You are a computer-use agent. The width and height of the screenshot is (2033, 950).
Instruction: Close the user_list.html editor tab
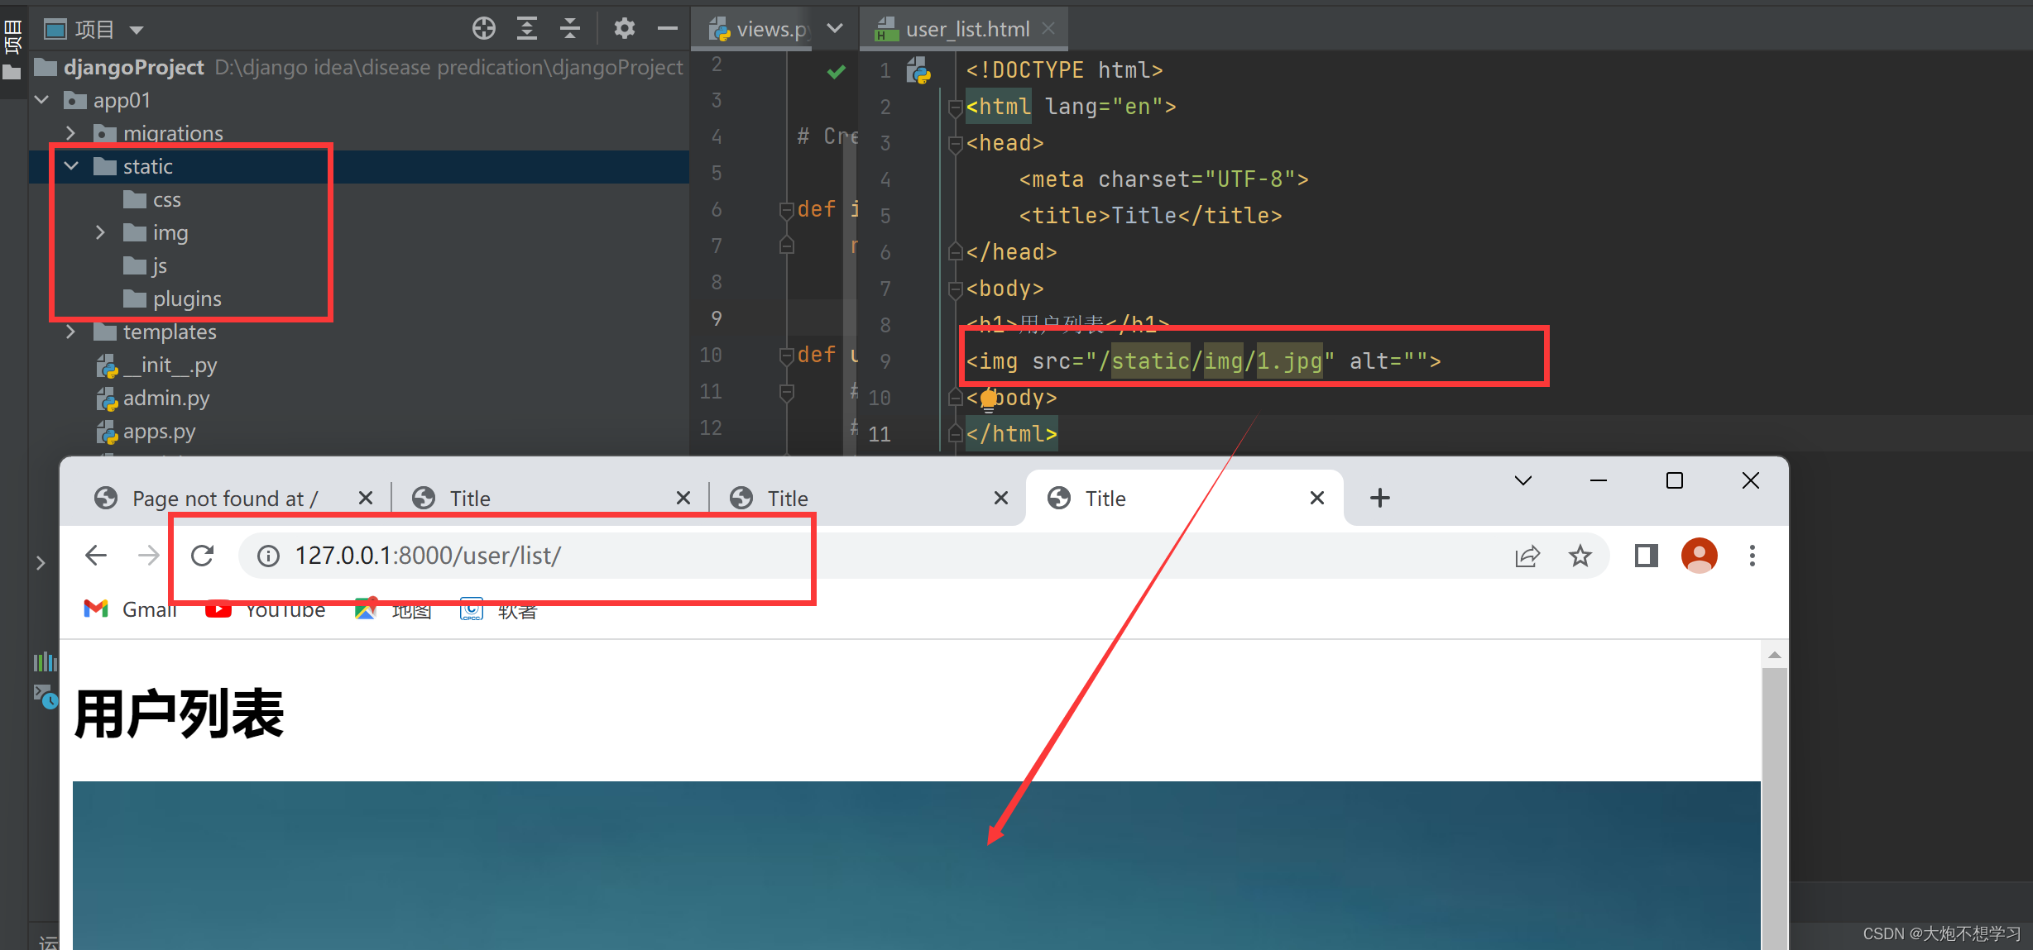point(1049,29)
